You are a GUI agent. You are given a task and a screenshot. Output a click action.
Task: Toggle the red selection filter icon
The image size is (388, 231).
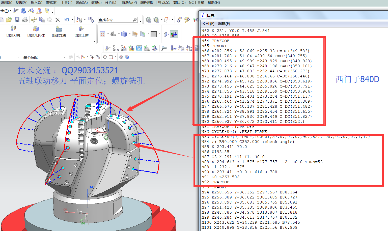point(83,57)
